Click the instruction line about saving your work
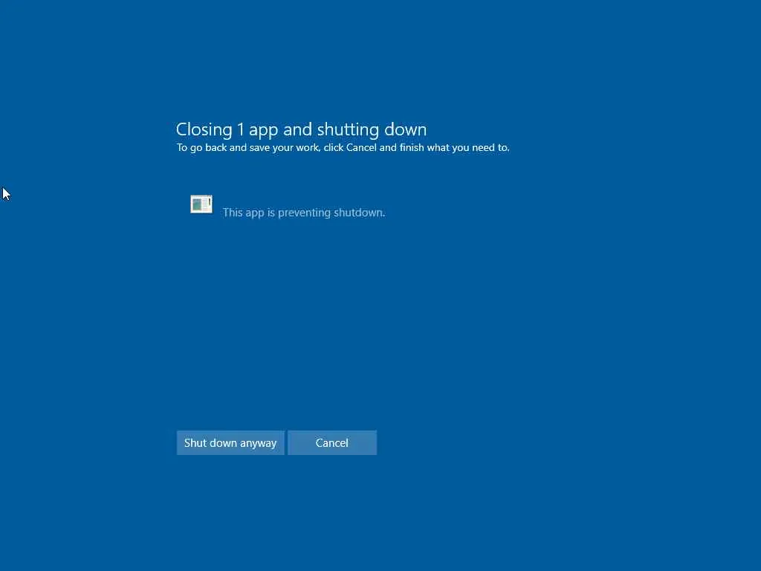 [x=343, y=148]
